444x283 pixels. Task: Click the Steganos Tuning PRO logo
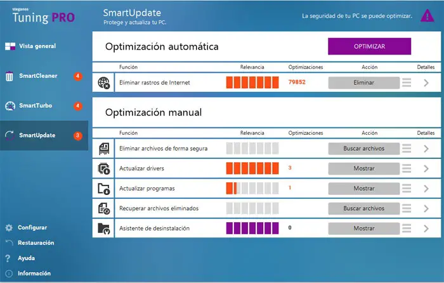pyautogui.click(x=44, y=16)
